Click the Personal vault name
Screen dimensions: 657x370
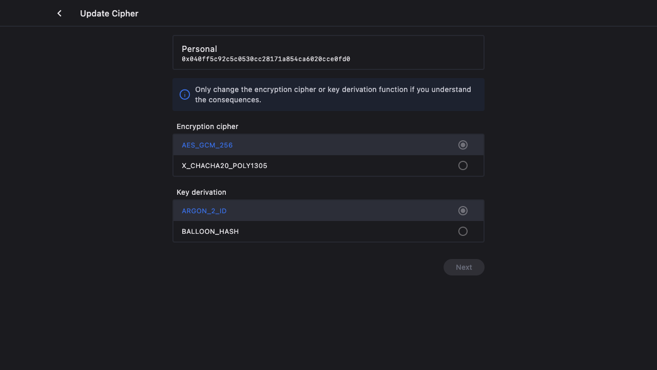[199, 49]
